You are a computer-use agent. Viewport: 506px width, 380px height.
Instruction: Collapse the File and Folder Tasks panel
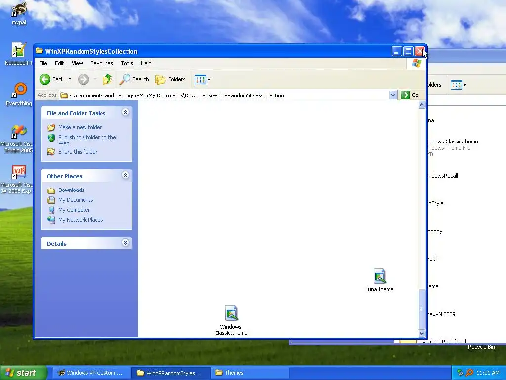(x=125, y=112)
